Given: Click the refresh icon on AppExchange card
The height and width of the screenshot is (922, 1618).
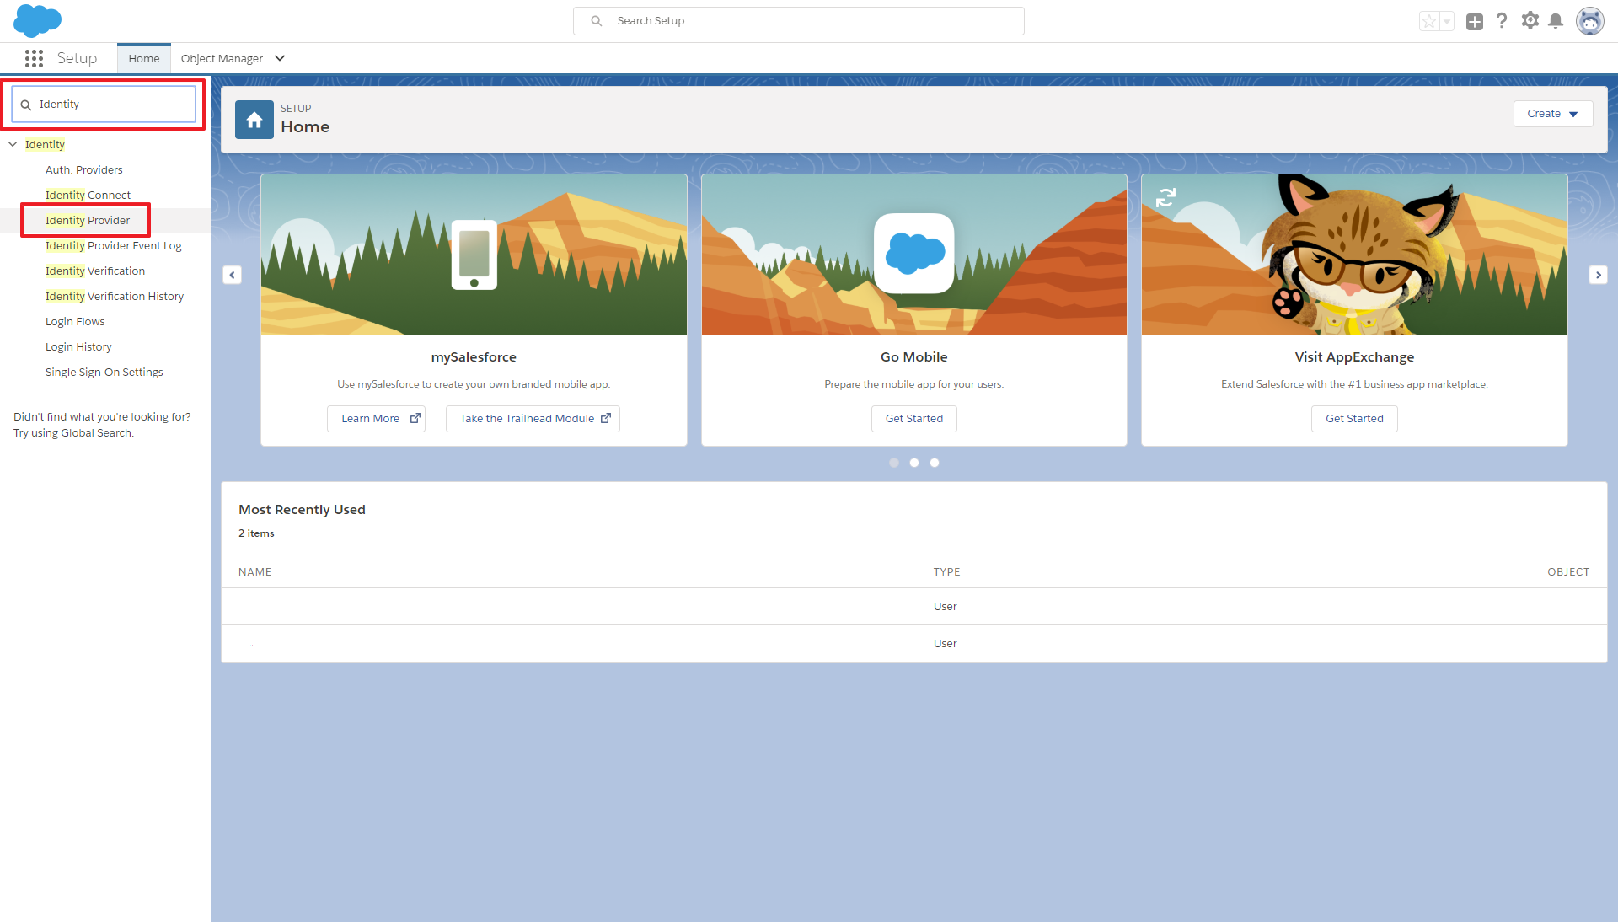Looking at the screenshot, I should 1165,197.
